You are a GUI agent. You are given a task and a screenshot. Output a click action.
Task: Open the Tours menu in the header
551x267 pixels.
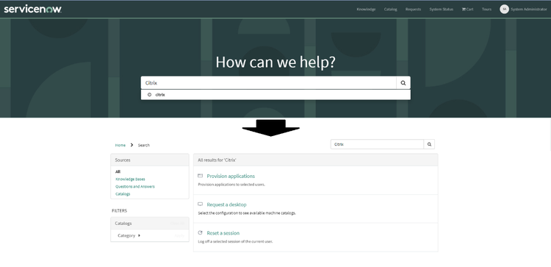tap(486, 9)
